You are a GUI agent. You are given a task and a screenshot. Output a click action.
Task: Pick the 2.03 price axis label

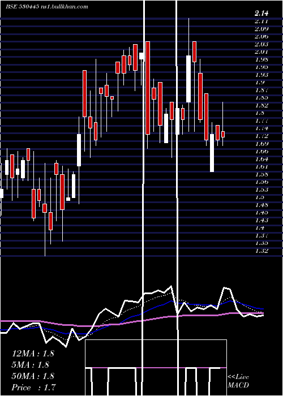coord(261,44)
